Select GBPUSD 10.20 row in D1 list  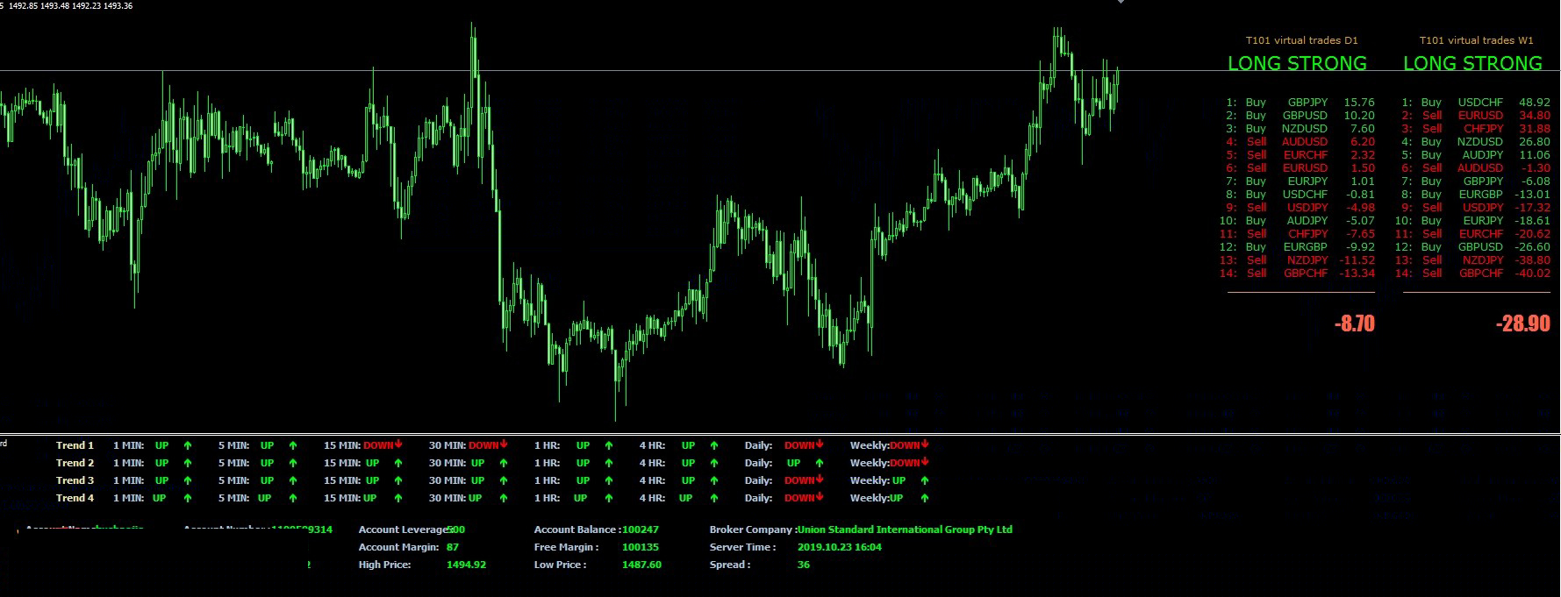click(x=1300, y=116)
